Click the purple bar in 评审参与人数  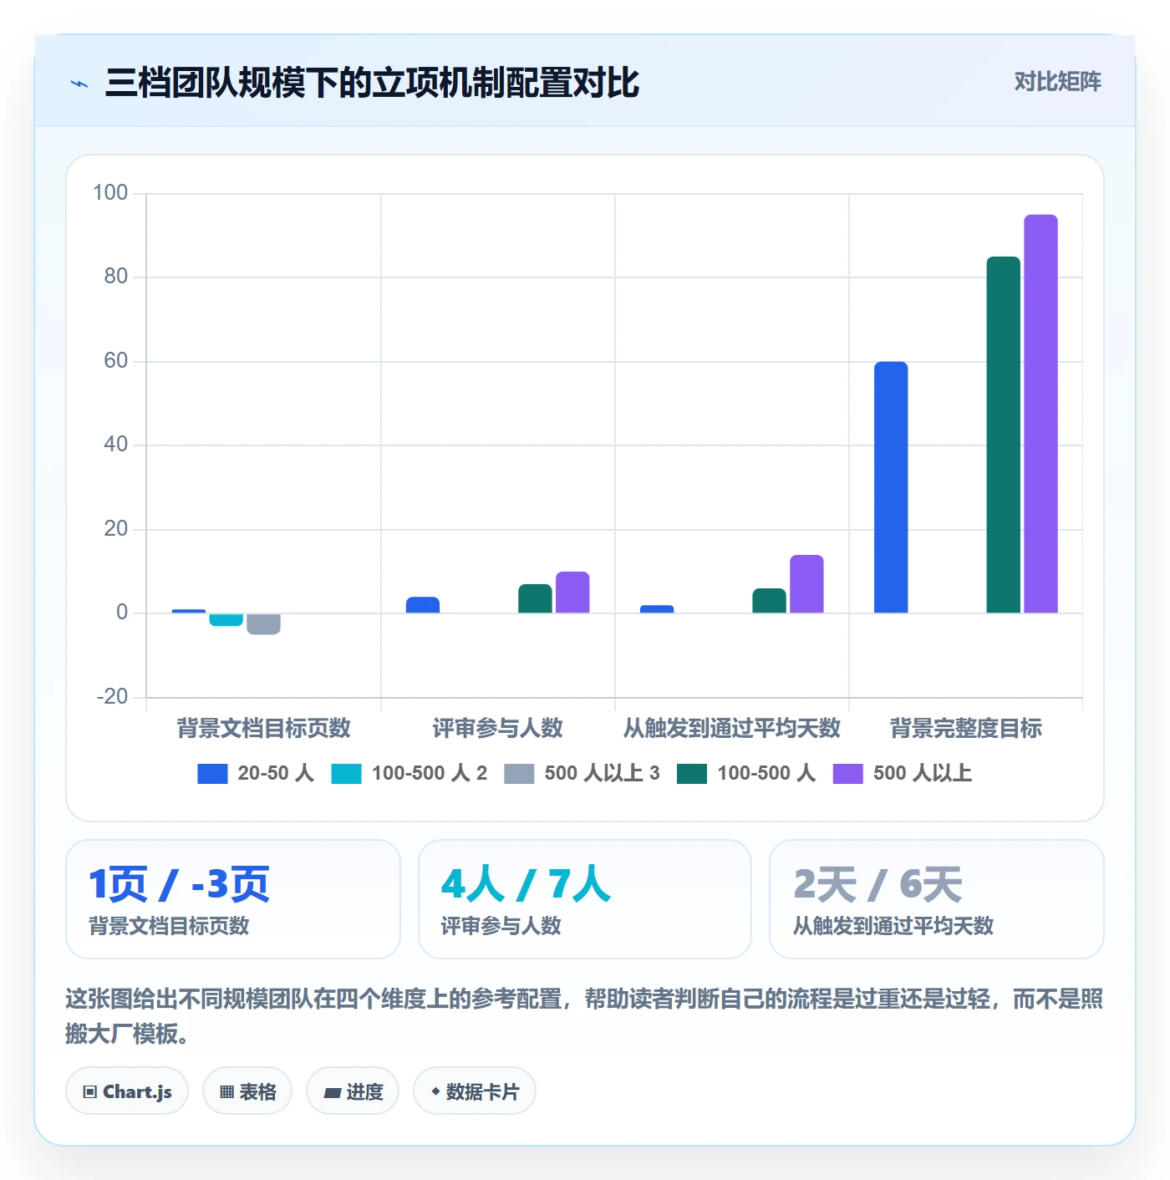[572, 593]
